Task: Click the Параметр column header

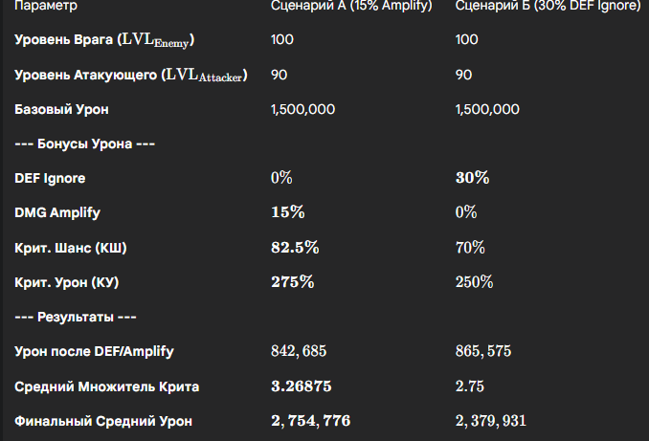Action: tap(46, 6)
